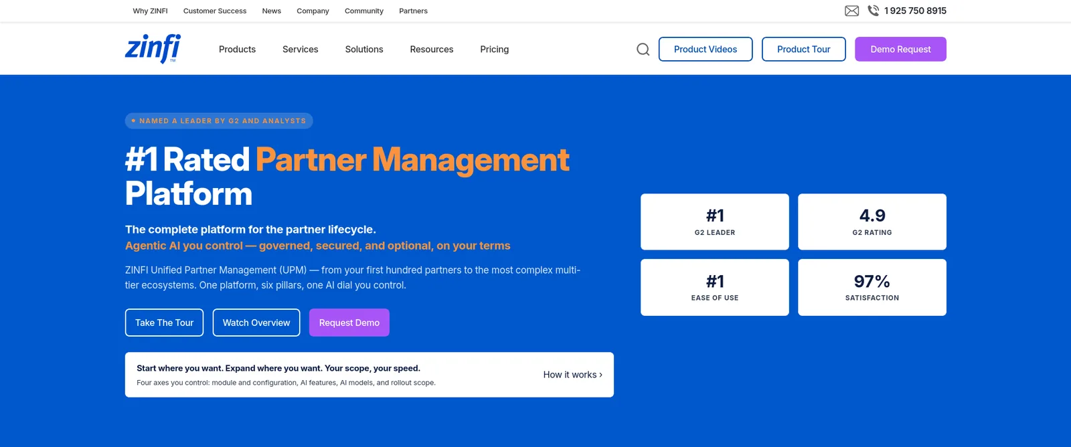Click the Demo Request button
1071x447 pixels.
900,49
